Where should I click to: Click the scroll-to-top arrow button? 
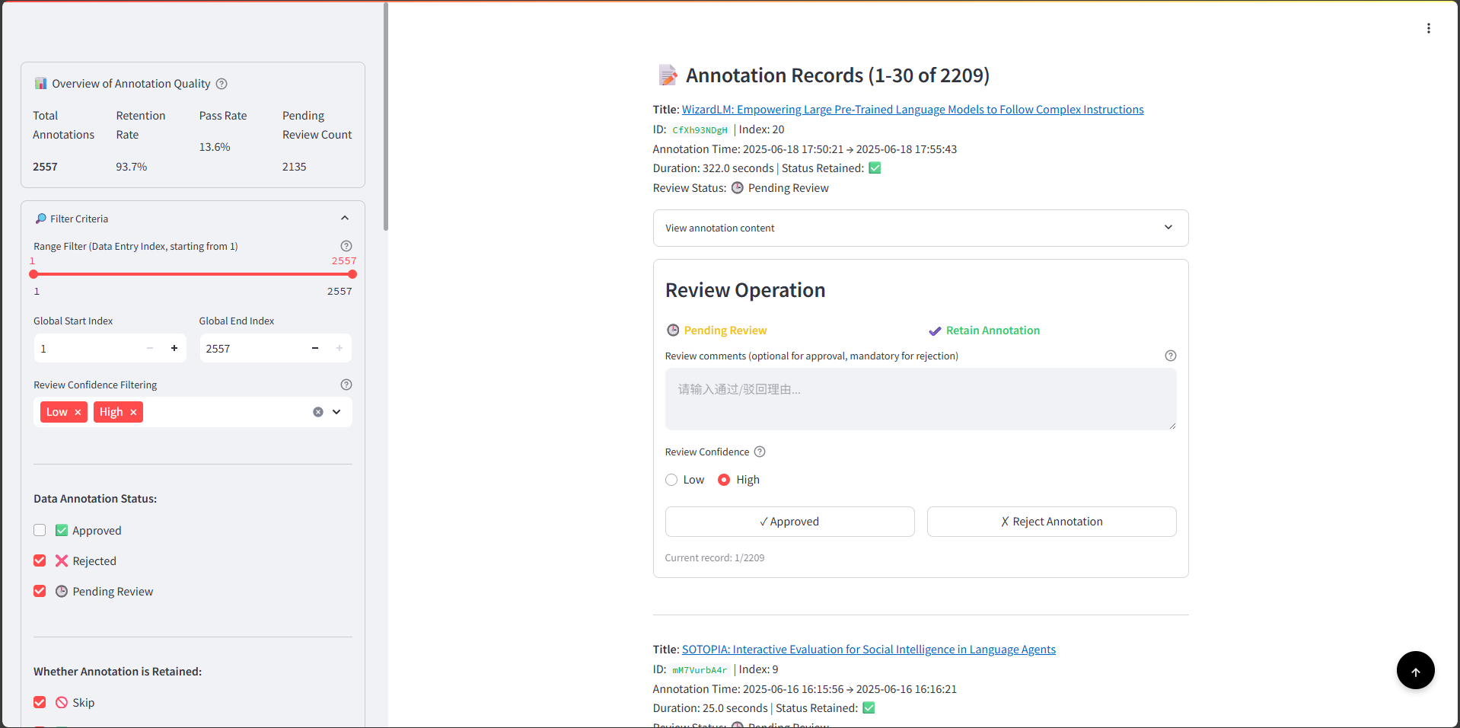(x=1415, y=671)
